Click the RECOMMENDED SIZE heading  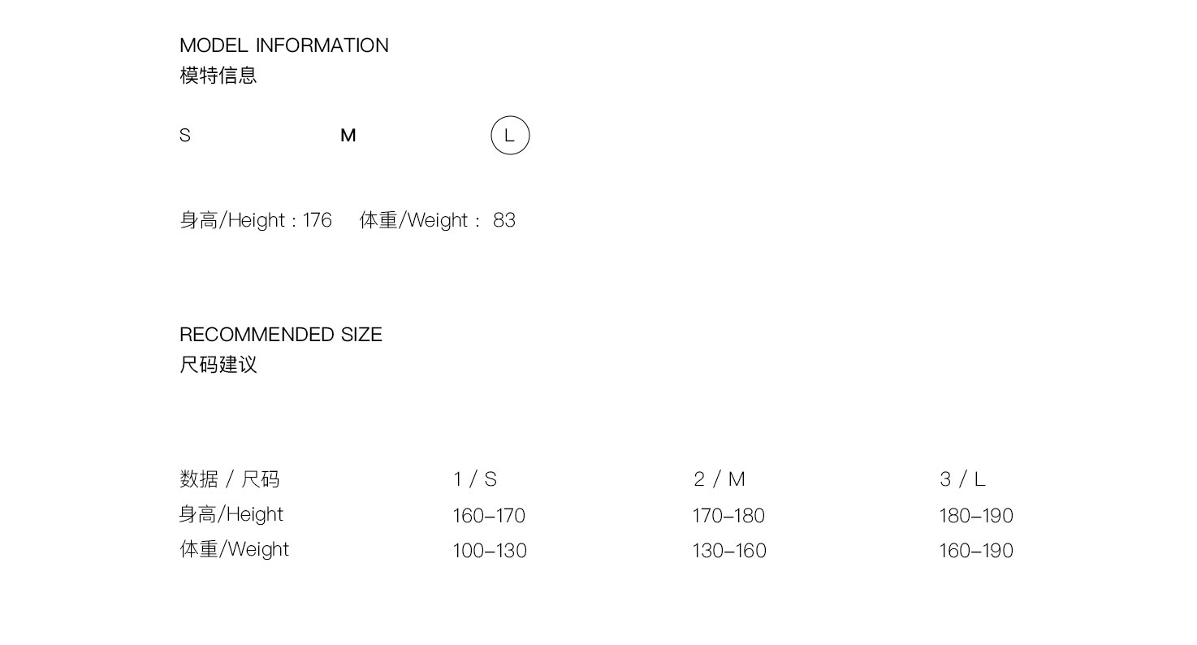[281, 335]
